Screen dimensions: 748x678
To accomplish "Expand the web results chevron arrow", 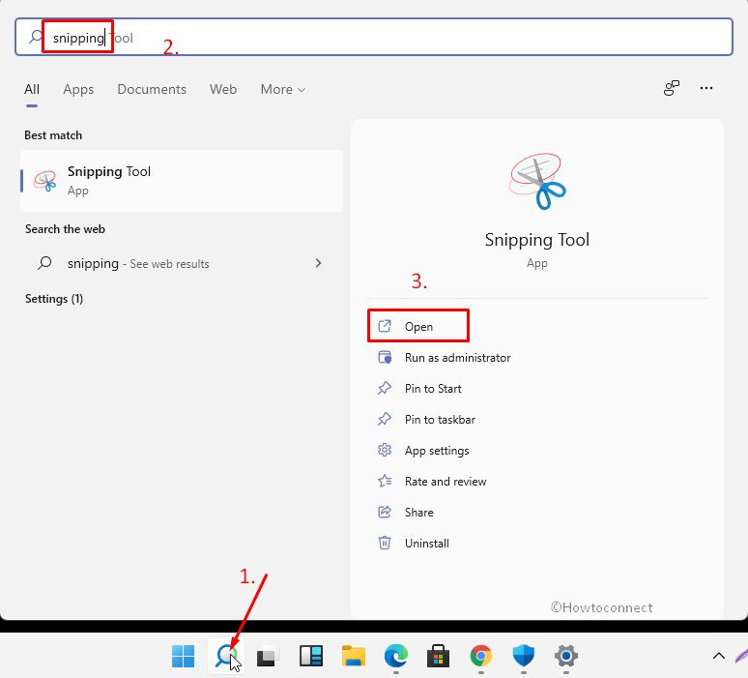I will click(318, 263).
